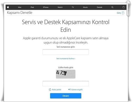The width and height of the screenshot is (132, 102).
Task: Click the Kapsamı Denetle page title
Action: (20, 13)
